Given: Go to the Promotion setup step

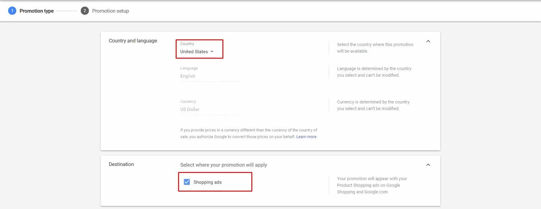Looking at the screenshot, I should coord(110,11).
